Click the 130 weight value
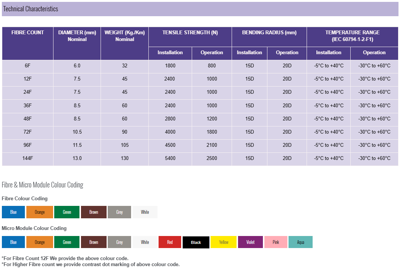The image size is (400, 271). click(125, 158)
